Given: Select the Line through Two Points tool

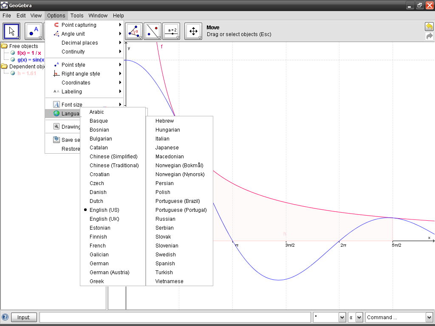Looking at the screenshot, I should (153, 31).
